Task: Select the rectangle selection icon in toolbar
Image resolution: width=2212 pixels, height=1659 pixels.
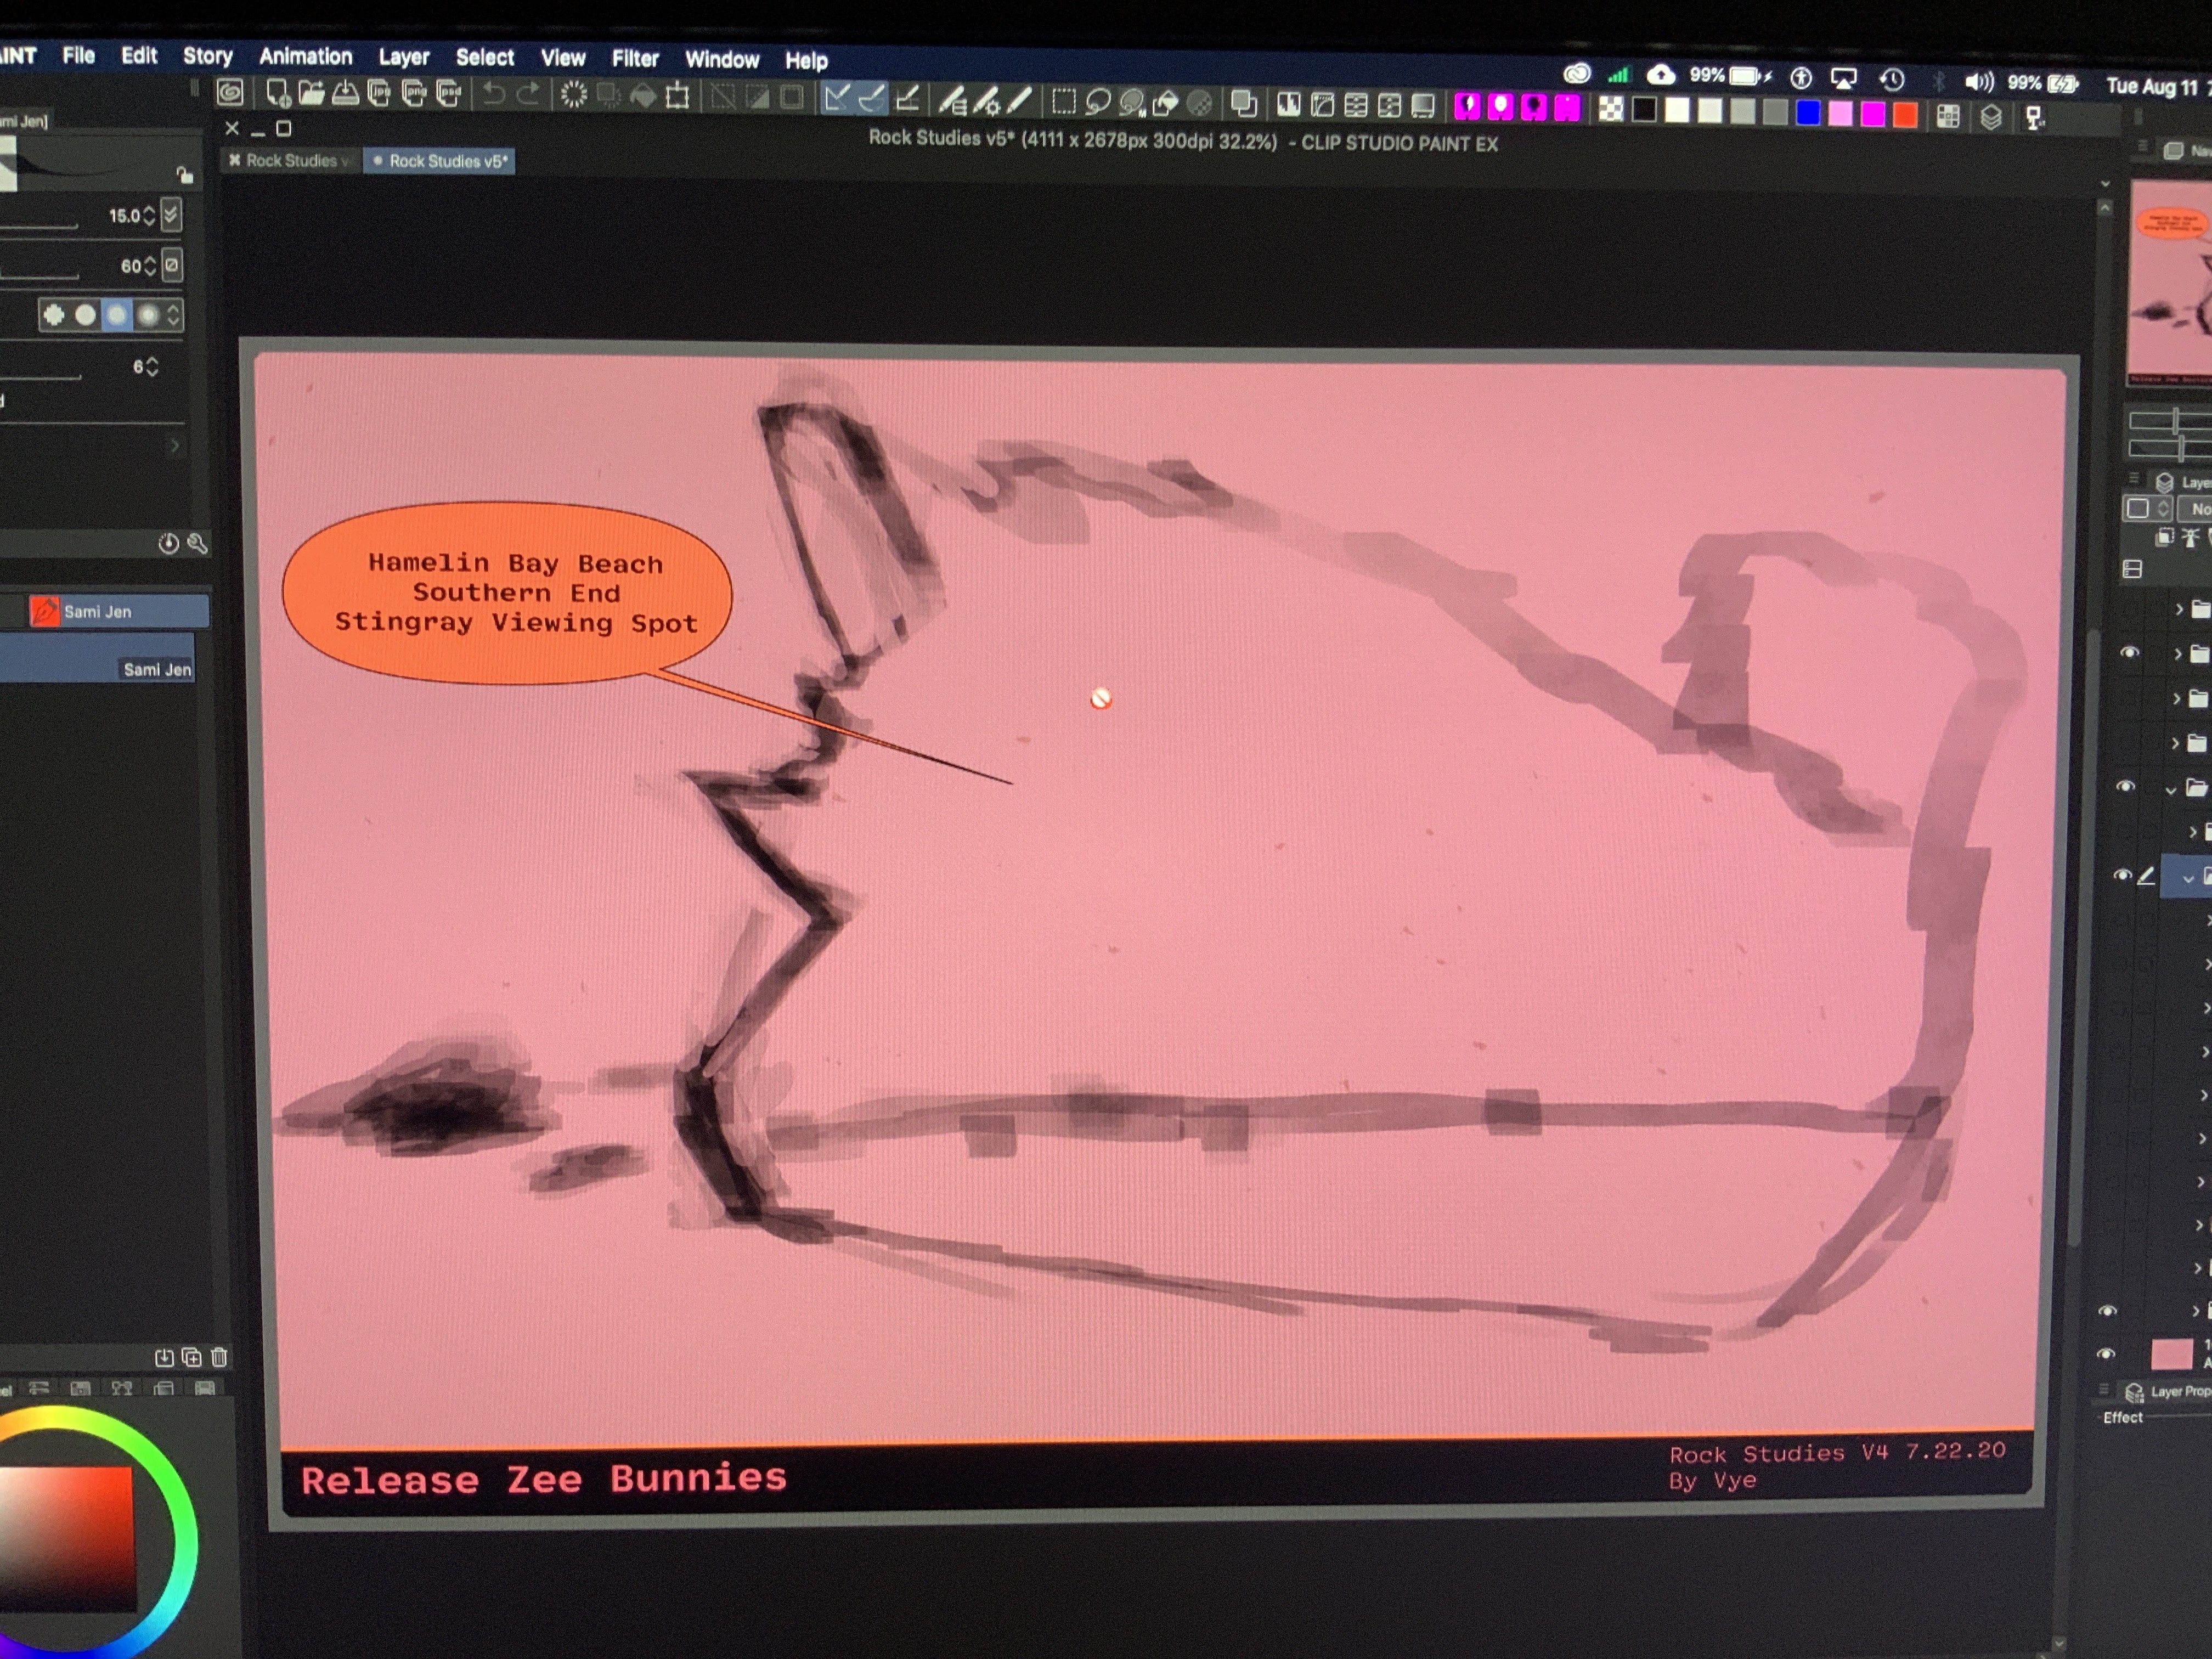Action: click(1064, 102)
